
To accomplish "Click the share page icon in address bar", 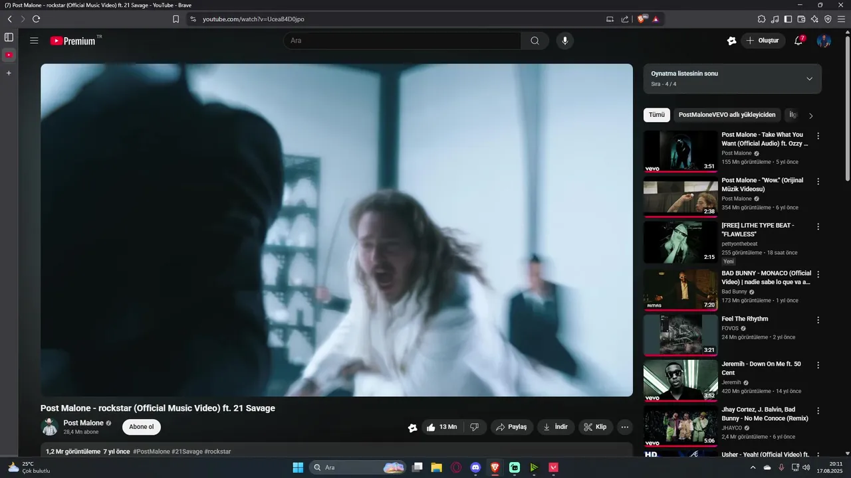I will click(625, 19).
